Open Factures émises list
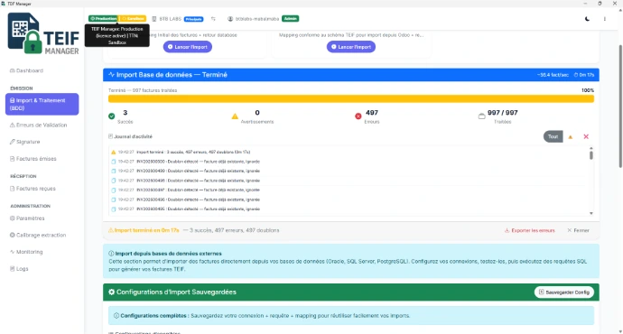The height and width of the screenshot is (334, 623). (33, 159)
